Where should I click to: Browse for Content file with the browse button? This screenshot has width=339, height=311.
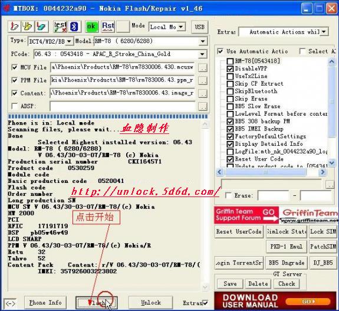[203, 94]
